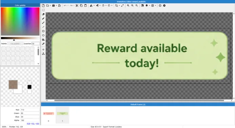Expand the Layers stack dropdown arrow
Viewport: 235px width, 128px height.
[x=150, y=5]
